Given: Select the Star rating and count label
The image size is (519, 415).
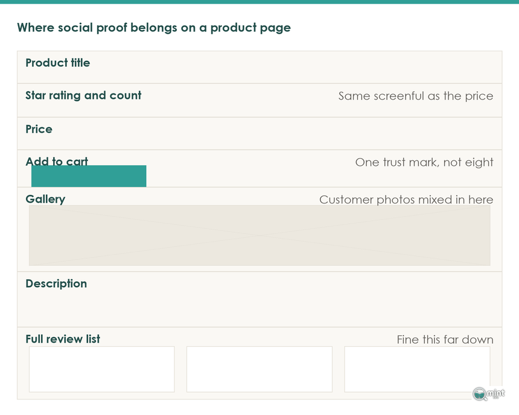Looking at the screenshot, I should (x=83, y=96).
